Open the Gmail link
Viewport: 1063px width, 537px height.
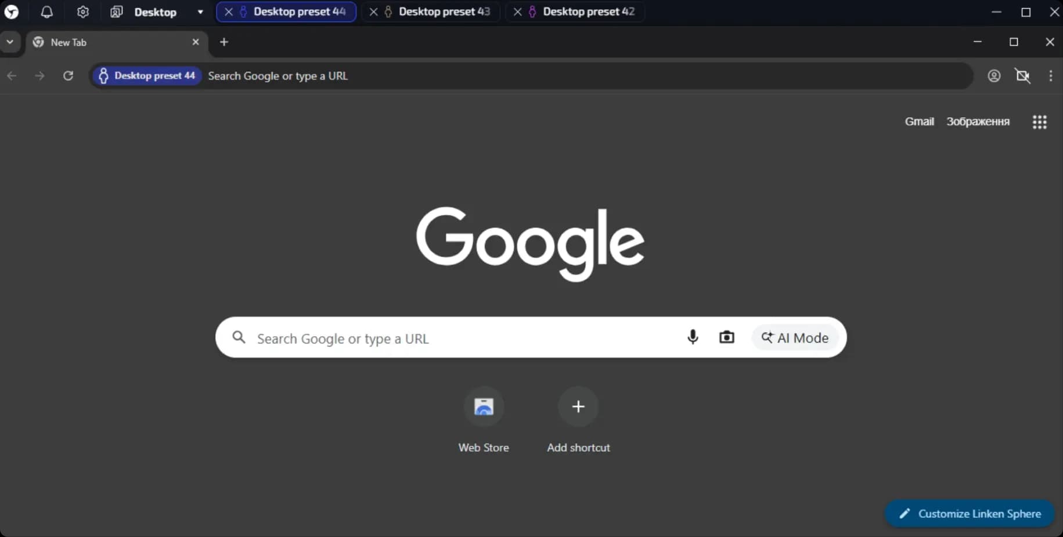click(919, 121)
